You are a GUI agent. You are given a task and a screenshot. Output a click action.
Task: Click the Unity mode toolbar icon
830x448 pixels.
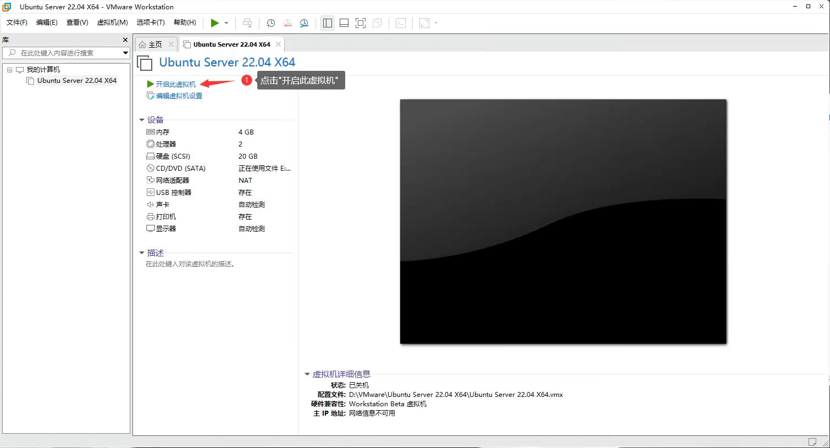point(377,23)
